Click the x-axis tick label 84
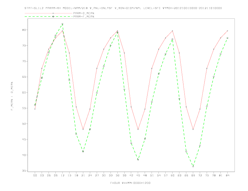The height and width of the screenshot is (191, 248). [227, 175]
